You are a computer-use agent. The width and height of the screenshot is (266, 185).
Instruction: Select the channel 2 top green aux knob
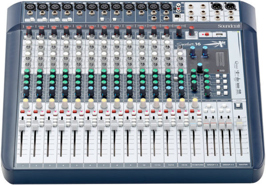(x=40, y=72)
